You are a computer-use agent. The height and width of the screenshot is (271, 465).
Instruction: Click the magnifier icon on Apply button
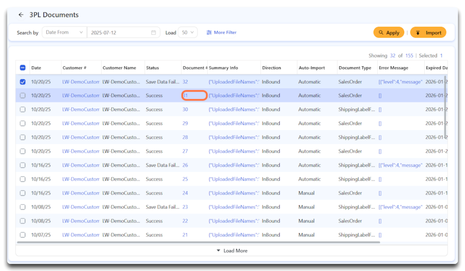coord(381,33)
